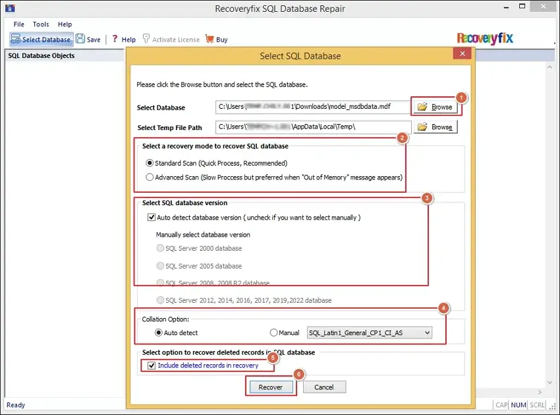Click the NUM status bar indicator
Viewport: 560px width, 415px height.
coord(518,405)
